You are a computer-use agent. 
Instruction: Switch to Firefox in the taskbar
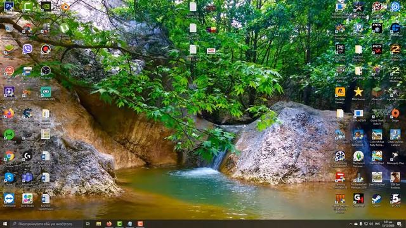[x=109, y=224]
